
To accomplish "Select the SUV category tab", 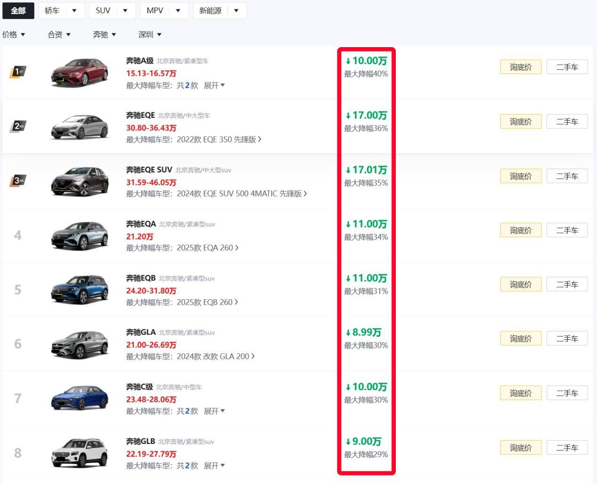I will [x=103, y=10].
